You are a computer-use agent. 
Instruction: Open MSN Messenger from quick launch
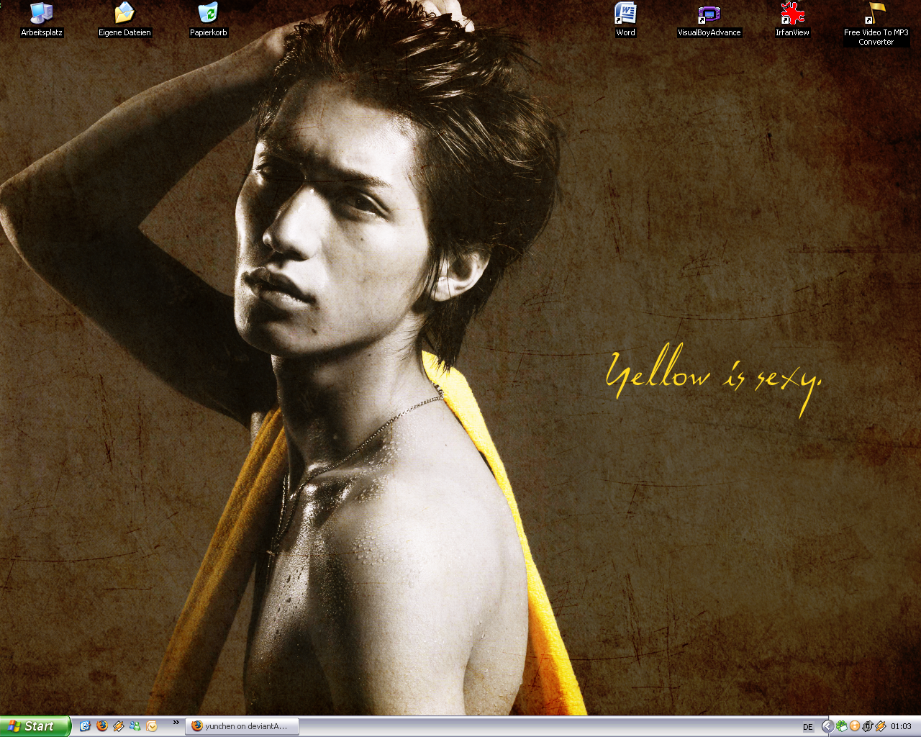[x=135, y=726]
